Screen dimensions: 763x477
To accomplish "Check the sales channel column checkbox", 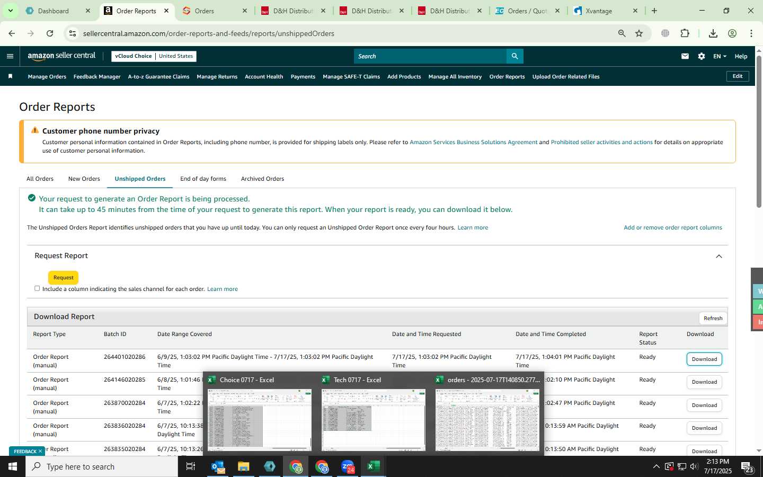I will (37, 288).
